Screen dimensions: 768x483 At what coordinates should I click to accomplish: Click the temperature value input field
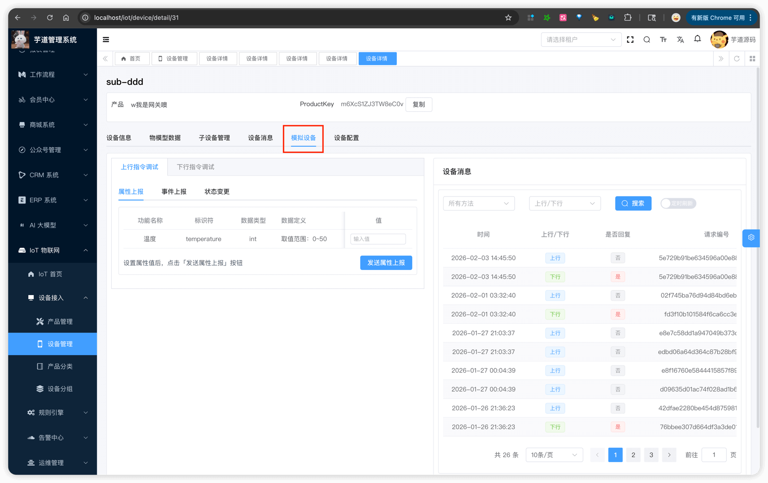point(377,239)
